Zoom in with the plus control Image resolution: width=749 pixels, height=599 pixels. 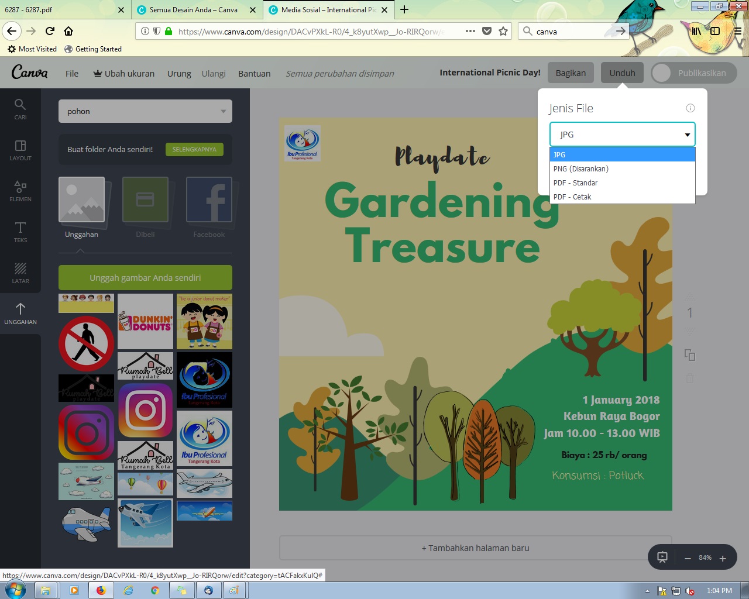pyautogui.click(x=723, y=557)
